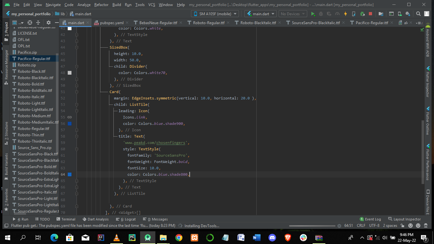Toggle the 1: Project tool window
This screenshot has width=434, height=244.
coord(6,32)
